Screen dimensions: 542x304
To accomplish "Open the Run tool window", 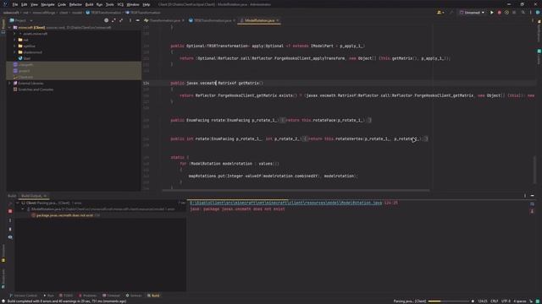I will pyautogui.click(x=49, y=296).
